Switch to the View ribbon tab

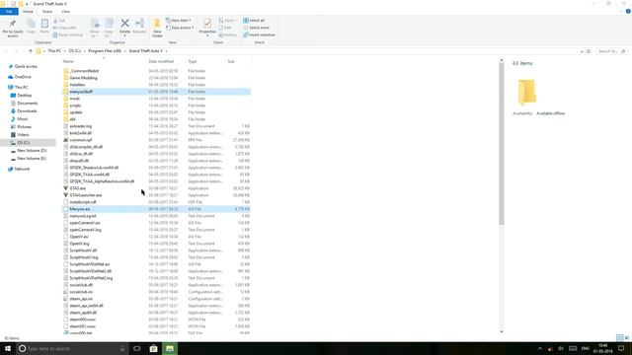[65, 11]
